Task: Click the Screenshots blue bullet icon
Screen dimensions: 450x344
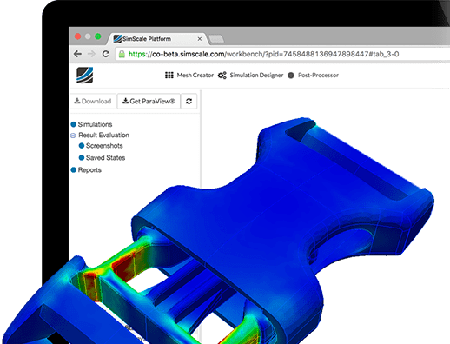Action: pos(82,146)
